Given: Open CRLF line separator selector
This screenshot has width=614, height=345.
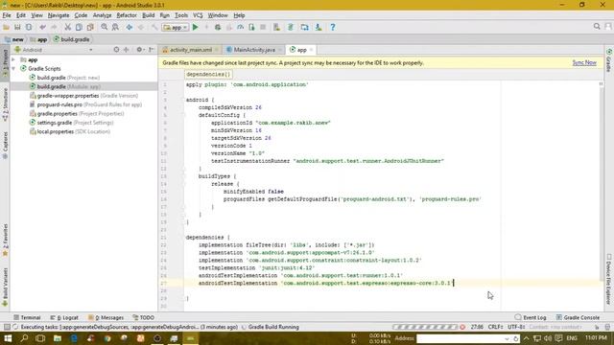Looking at the screenshot, I should (495, 327).
